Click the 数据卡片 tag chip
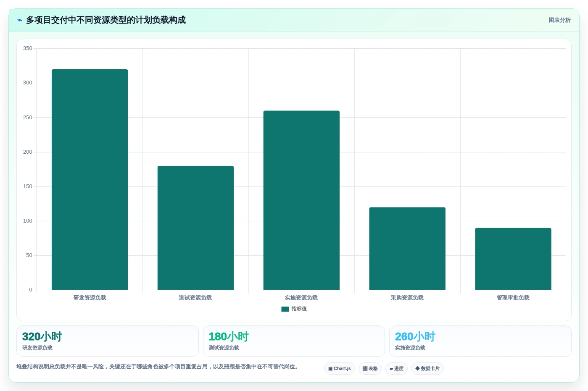The height and width of the screenshot is (391, 588). coord(427,369)
